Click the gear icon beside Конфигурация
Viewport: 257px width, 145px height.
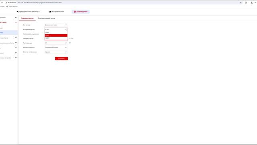[75, 12]
